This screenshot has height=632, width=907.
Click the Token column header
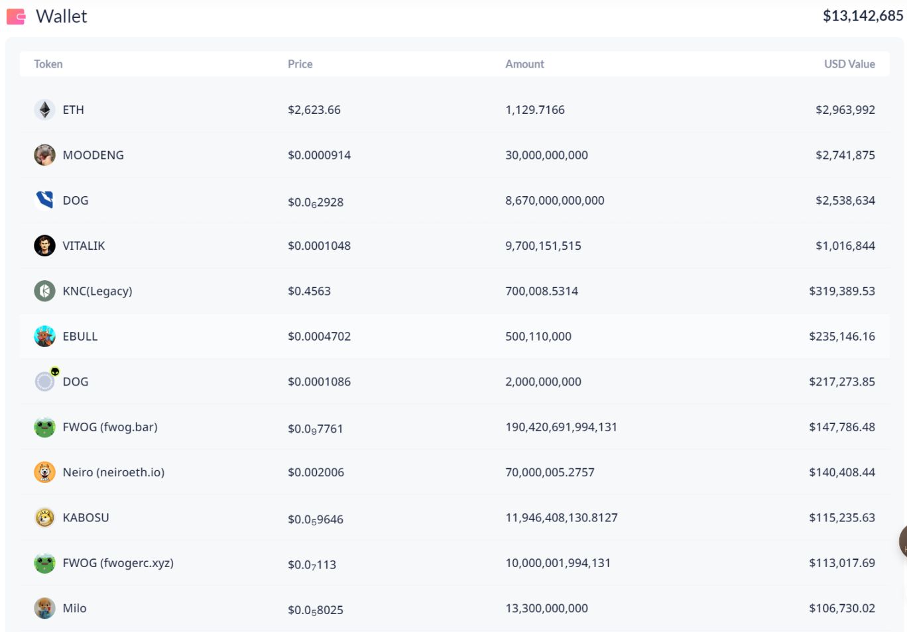48,64
